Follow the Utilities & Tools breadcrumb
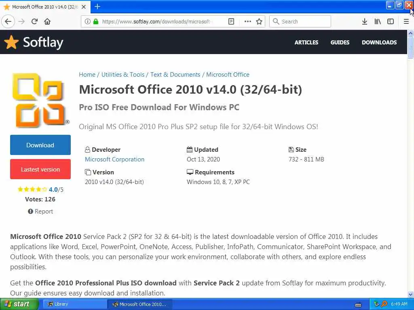414x310 pixels. (x=123, y=75)
